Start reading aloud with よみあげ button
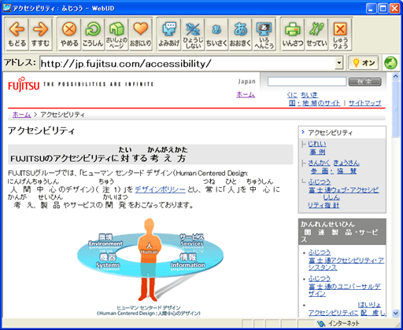 pyautogui.click(x=169, y=35)
